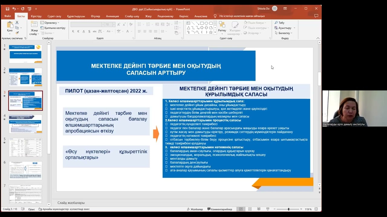
Task: Click the Орыс language indicator
Action: pos(31,209)
